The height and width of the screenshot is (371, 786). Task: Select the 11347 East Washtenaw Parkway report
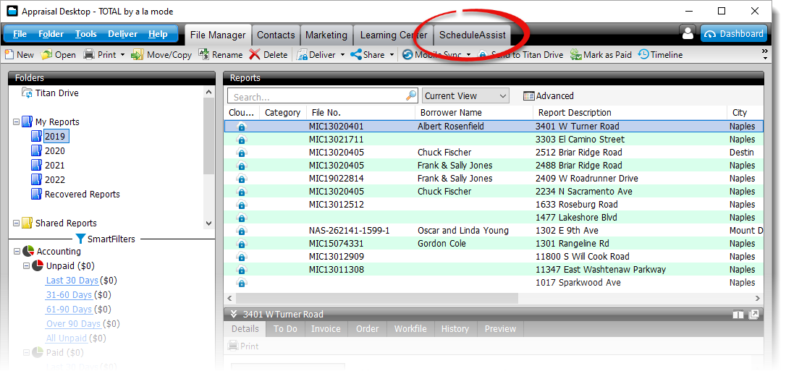coord(494,270)
